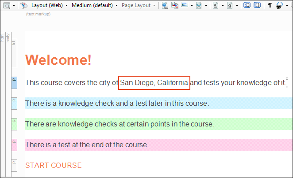
Task: Click the Insert Character a icon
Action: 230,6
